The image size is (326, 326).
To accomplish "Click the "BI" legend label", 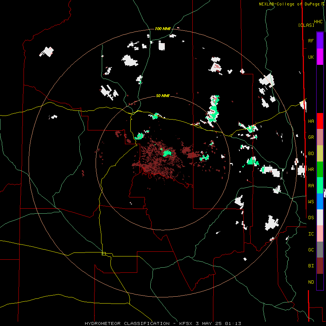I will tap(311, 266).
